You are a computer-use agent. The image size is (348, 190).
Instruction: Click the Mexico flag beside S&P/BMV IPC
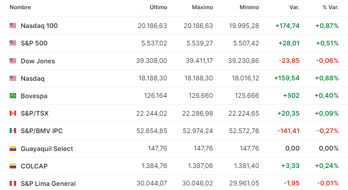pos(13,131)
